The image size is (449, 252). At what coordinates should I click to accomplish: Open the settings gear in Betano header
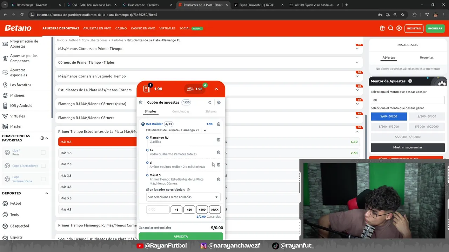pos(399,28)
